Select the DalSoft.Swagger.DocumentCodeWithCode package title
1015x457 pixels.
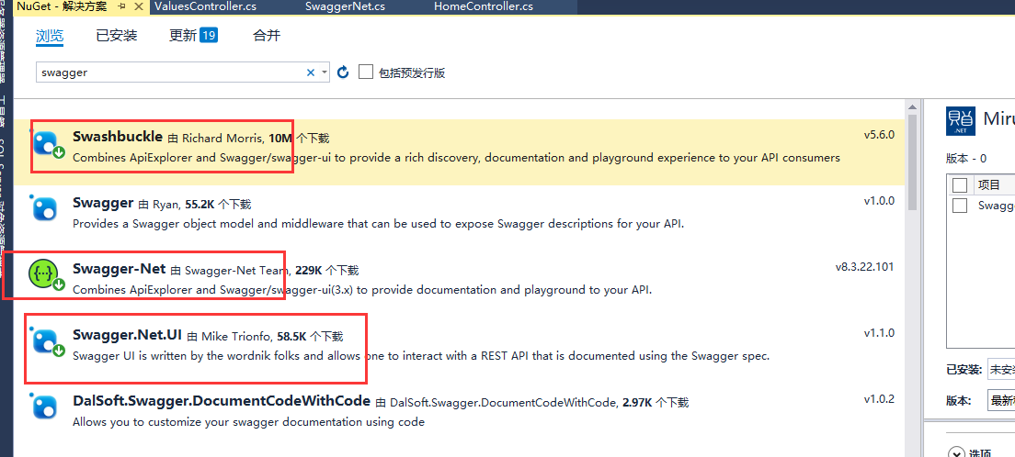[x=222, y=401]
